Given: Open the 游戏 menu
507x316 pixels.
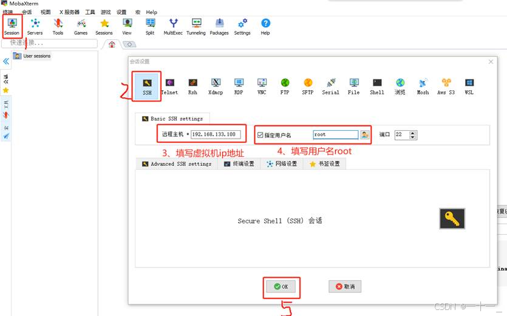Looking at the screenshot, I should pos(106,12).
